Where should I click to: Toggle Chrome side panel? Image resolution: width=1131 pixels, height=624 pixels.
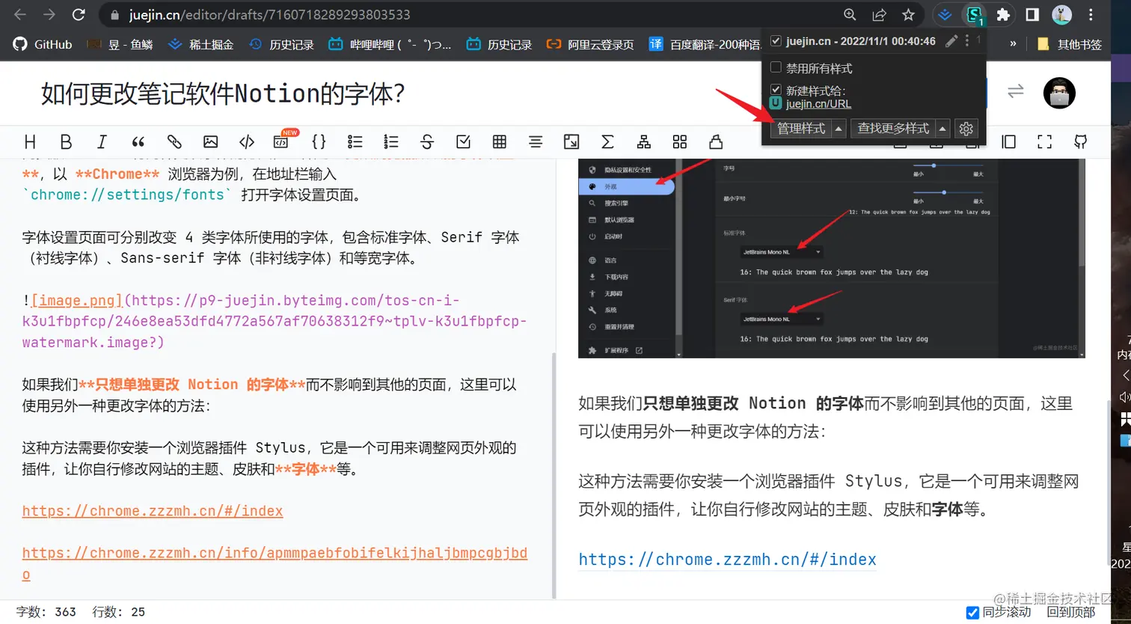coord(1032,15)
